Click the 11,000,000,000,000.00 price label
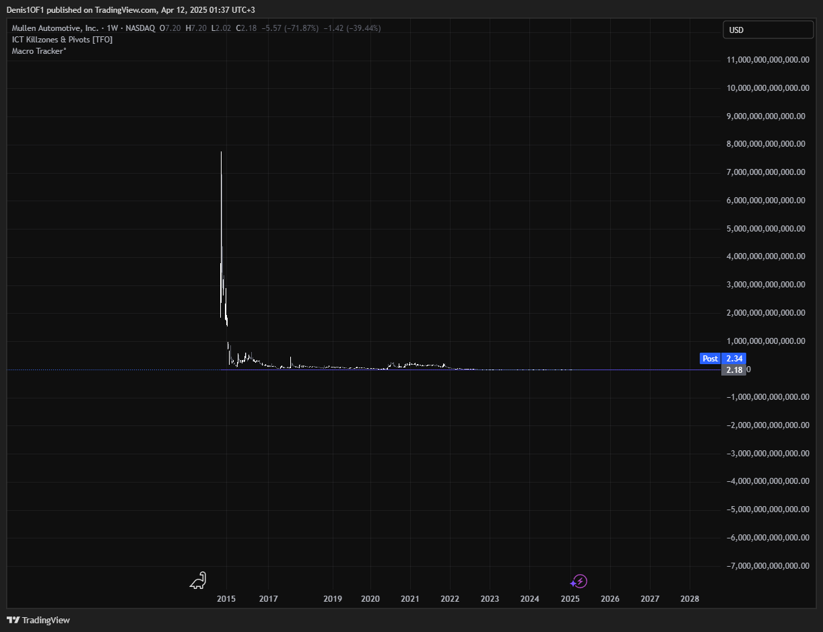Screen dimensions: 823x632 tap(768, 60)
